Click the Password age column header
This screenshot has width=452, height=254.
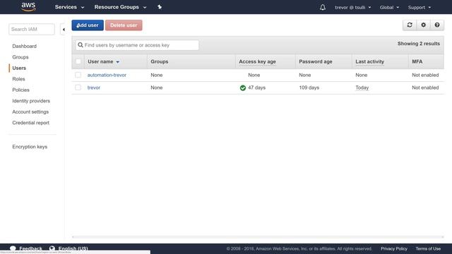click(x=316, y=61)
